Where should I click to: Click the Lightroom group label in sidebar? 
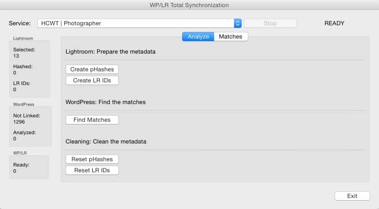coord(23,39)
